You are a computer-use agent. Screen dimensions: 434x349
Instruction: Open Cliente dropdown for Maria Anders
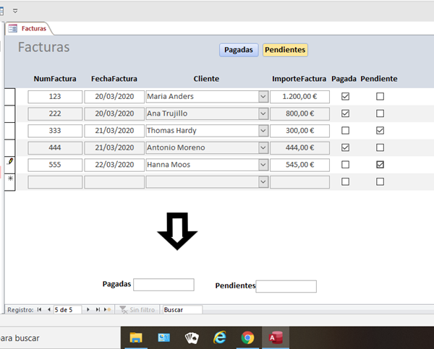click(263, 96)
